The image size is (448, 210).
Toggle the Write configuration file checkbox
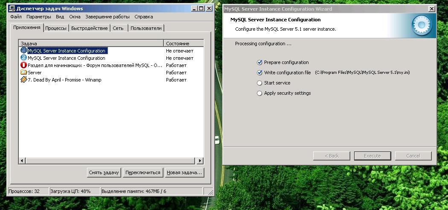(259, 73)
